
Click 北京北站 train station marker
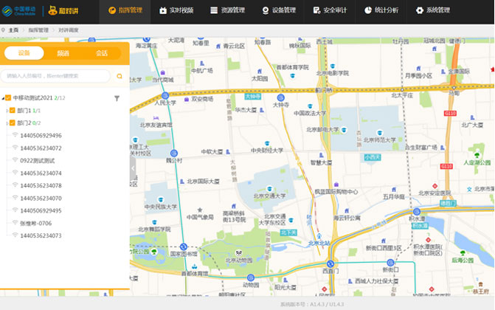[319, 236]
